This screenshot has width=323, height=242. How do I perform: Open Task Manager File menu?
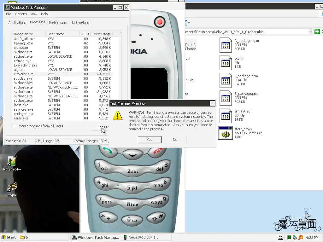9,14
